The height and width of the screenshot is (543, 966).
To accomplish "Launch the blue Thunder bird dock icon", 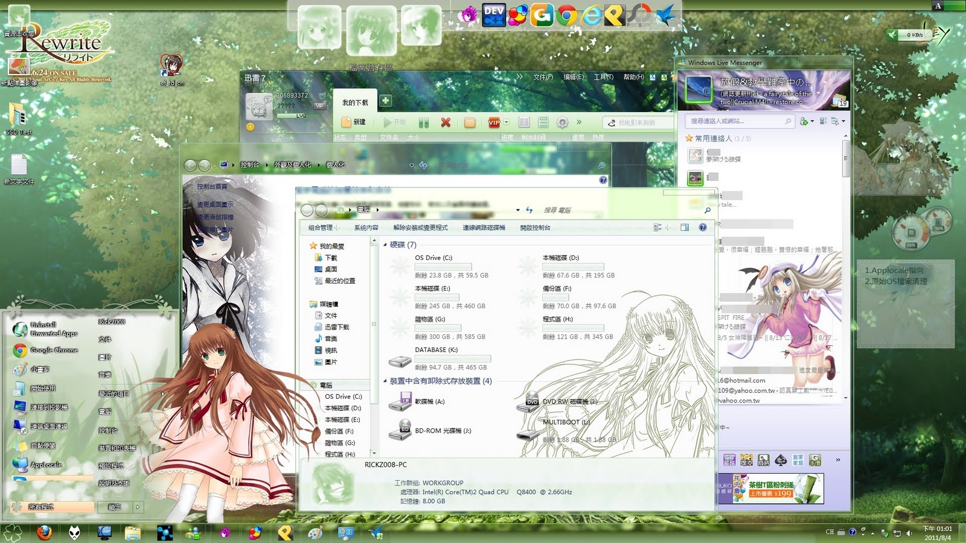I will click(665, 15).
